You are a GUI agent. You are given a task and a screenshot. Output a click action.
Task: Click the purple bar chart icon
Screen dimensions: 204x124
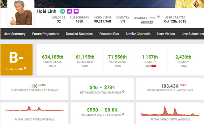(69, 11)
